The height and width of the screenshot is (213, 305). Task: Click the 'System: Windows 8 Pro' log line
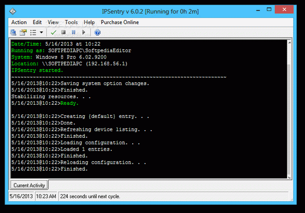[59, 57]
